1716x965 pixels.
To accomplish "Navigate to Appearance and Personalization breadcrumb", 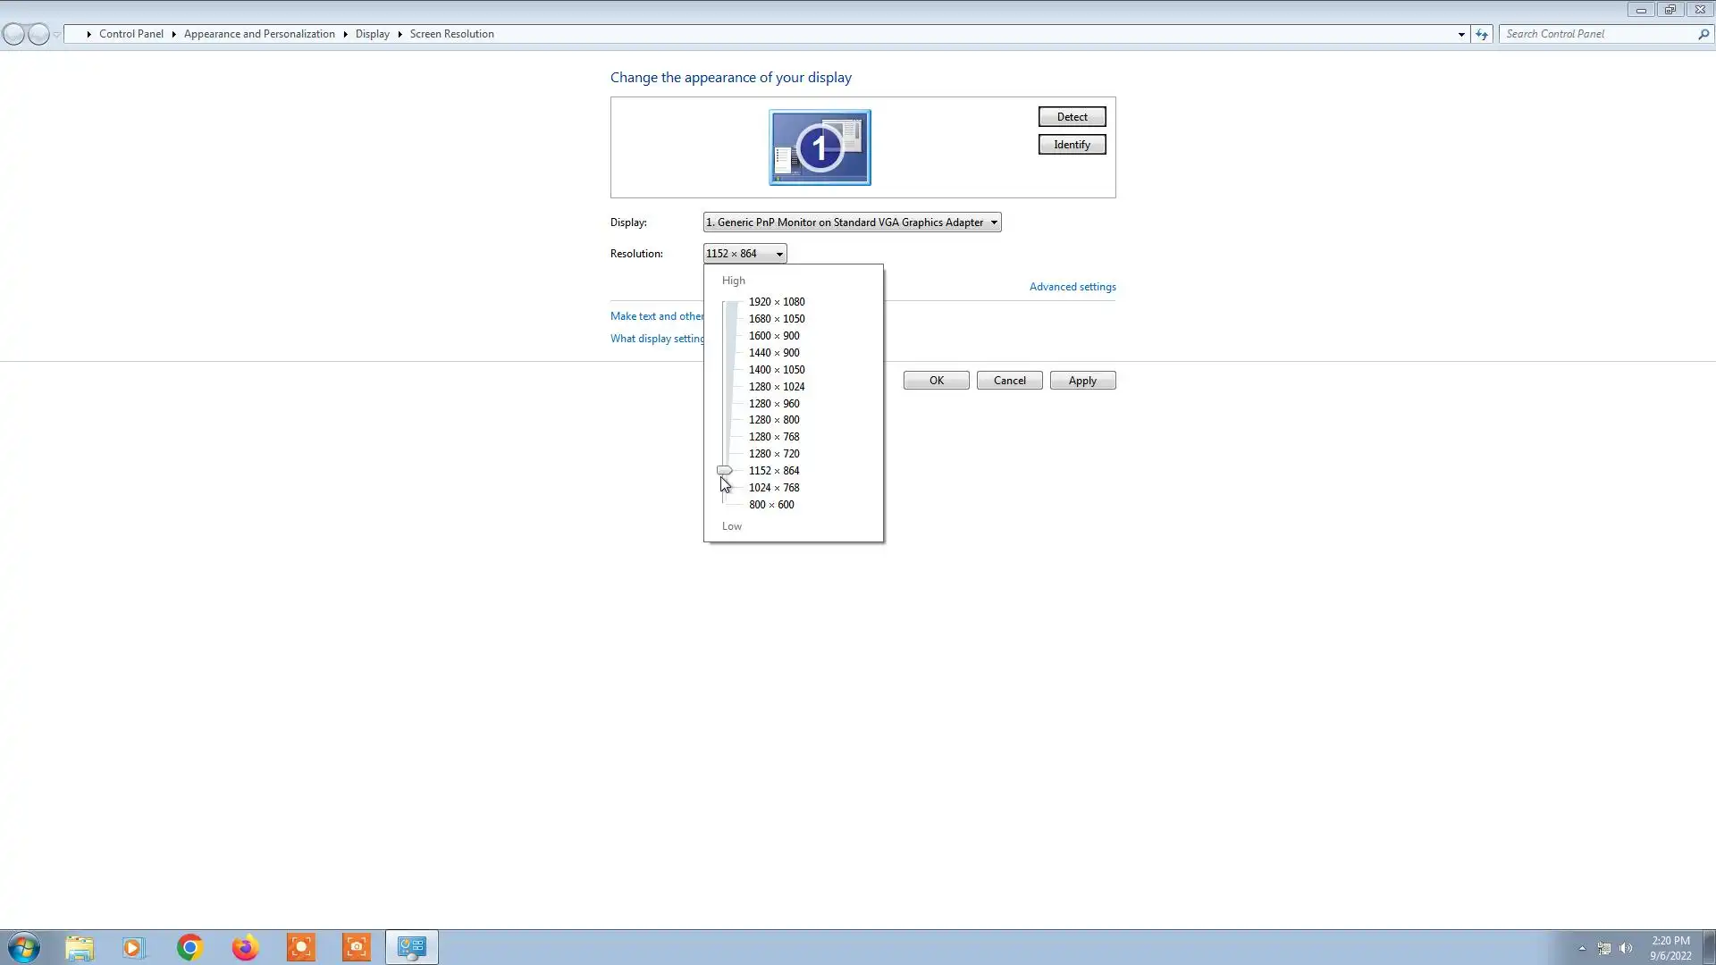I will click(x=259, y=34).
